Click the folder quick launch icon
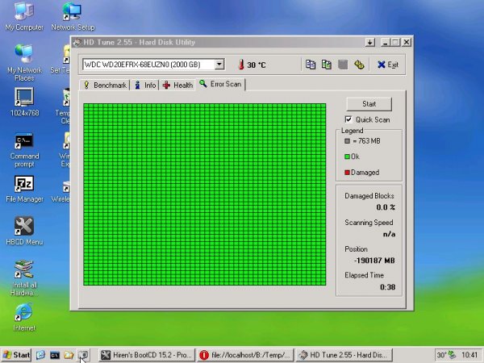The width and height of the screenshot is (484, 363). click(69, 355)
